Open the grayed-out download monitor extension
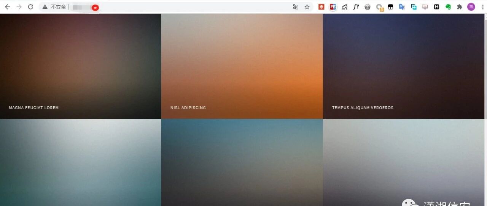This screenshot has height=206, width=487. [425, 7]
